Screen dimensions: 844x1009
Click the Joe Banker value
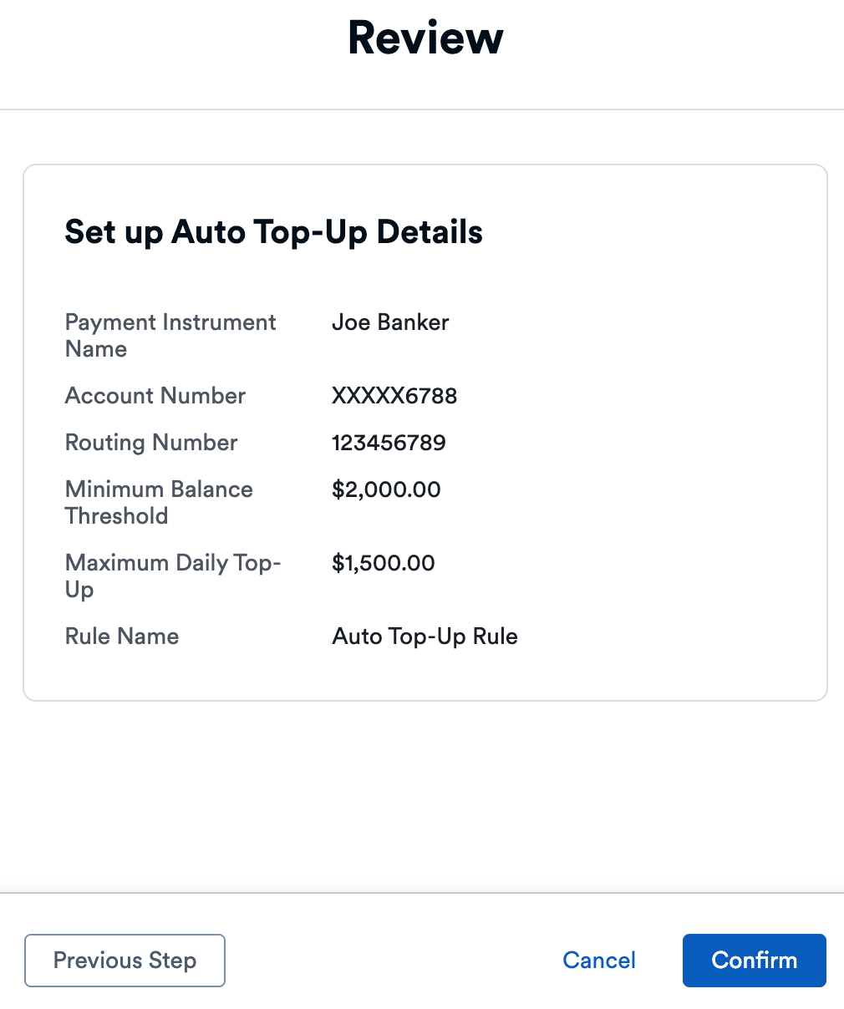point(390,322)
